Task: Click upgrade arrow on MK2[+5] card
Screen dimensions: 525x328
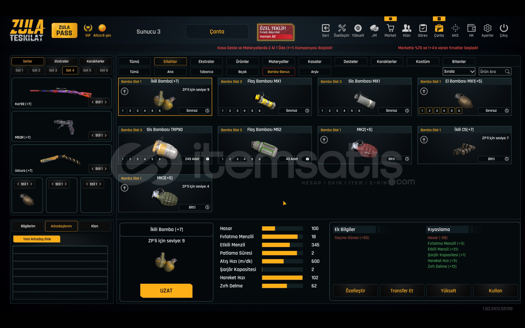Action: pos(324,140)
